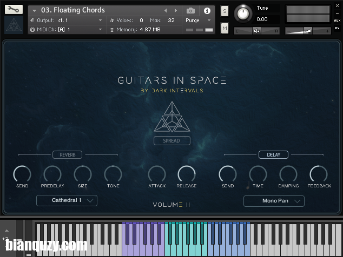Shift keyboard octave up arrow
Viewport: 343px width, 257px height.
7,231
